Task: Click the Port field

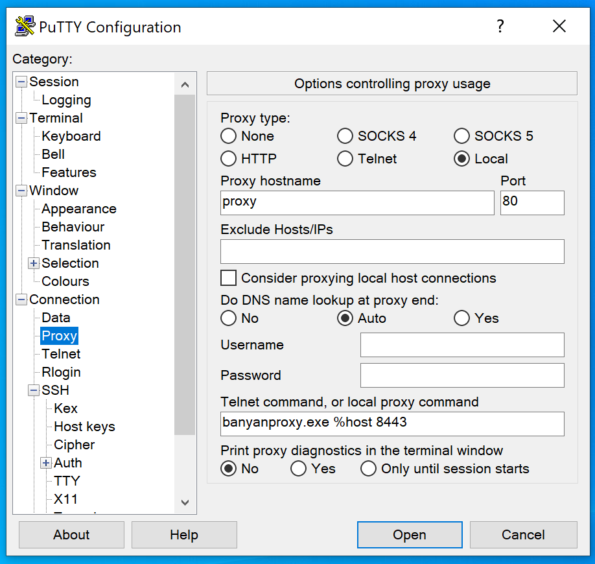Action: (532, 203)
